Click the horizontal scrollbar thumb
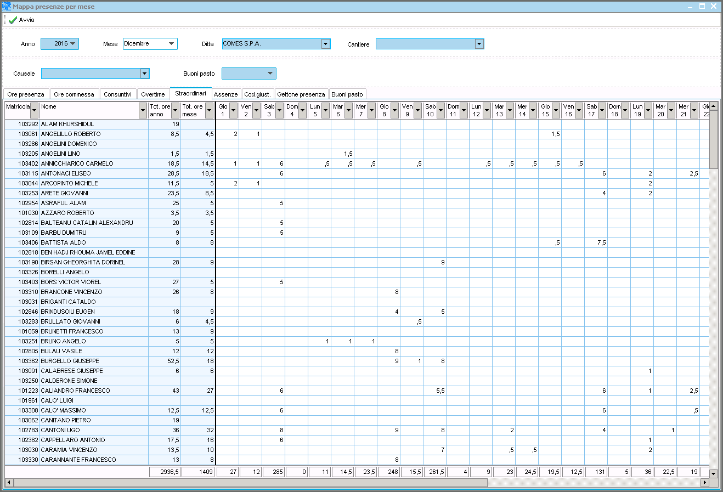 pos(251,483)
